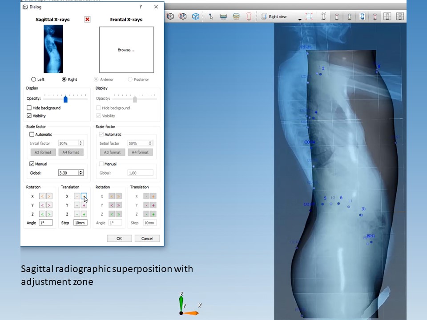Rotate sagittal X-ray negative around Y
Screen dimensions: 427x320
(42, 205)
